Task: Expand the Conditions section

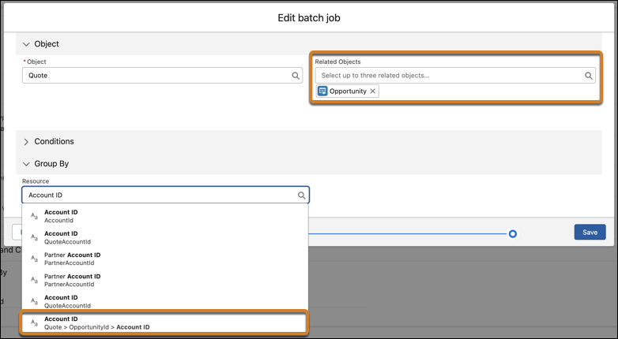Action: [x=26, y=142]
